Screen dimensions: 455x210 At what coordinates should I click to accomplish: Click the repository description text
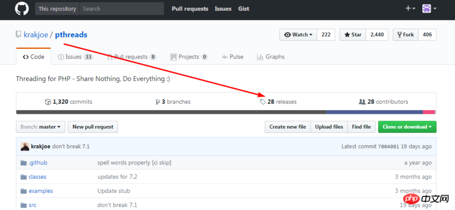[93, 79]
